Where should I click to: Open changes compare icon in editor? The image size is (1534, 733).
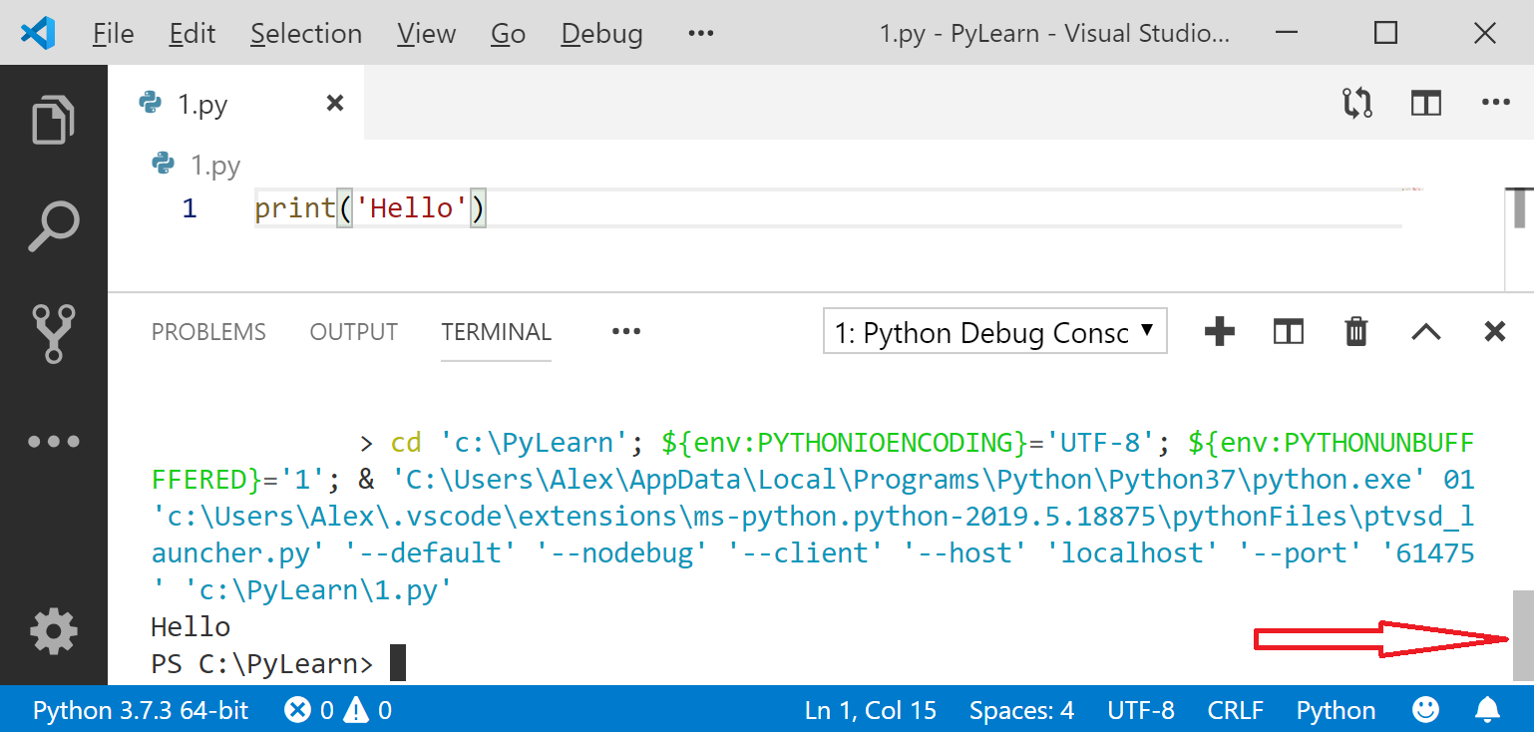[1356, 103]
